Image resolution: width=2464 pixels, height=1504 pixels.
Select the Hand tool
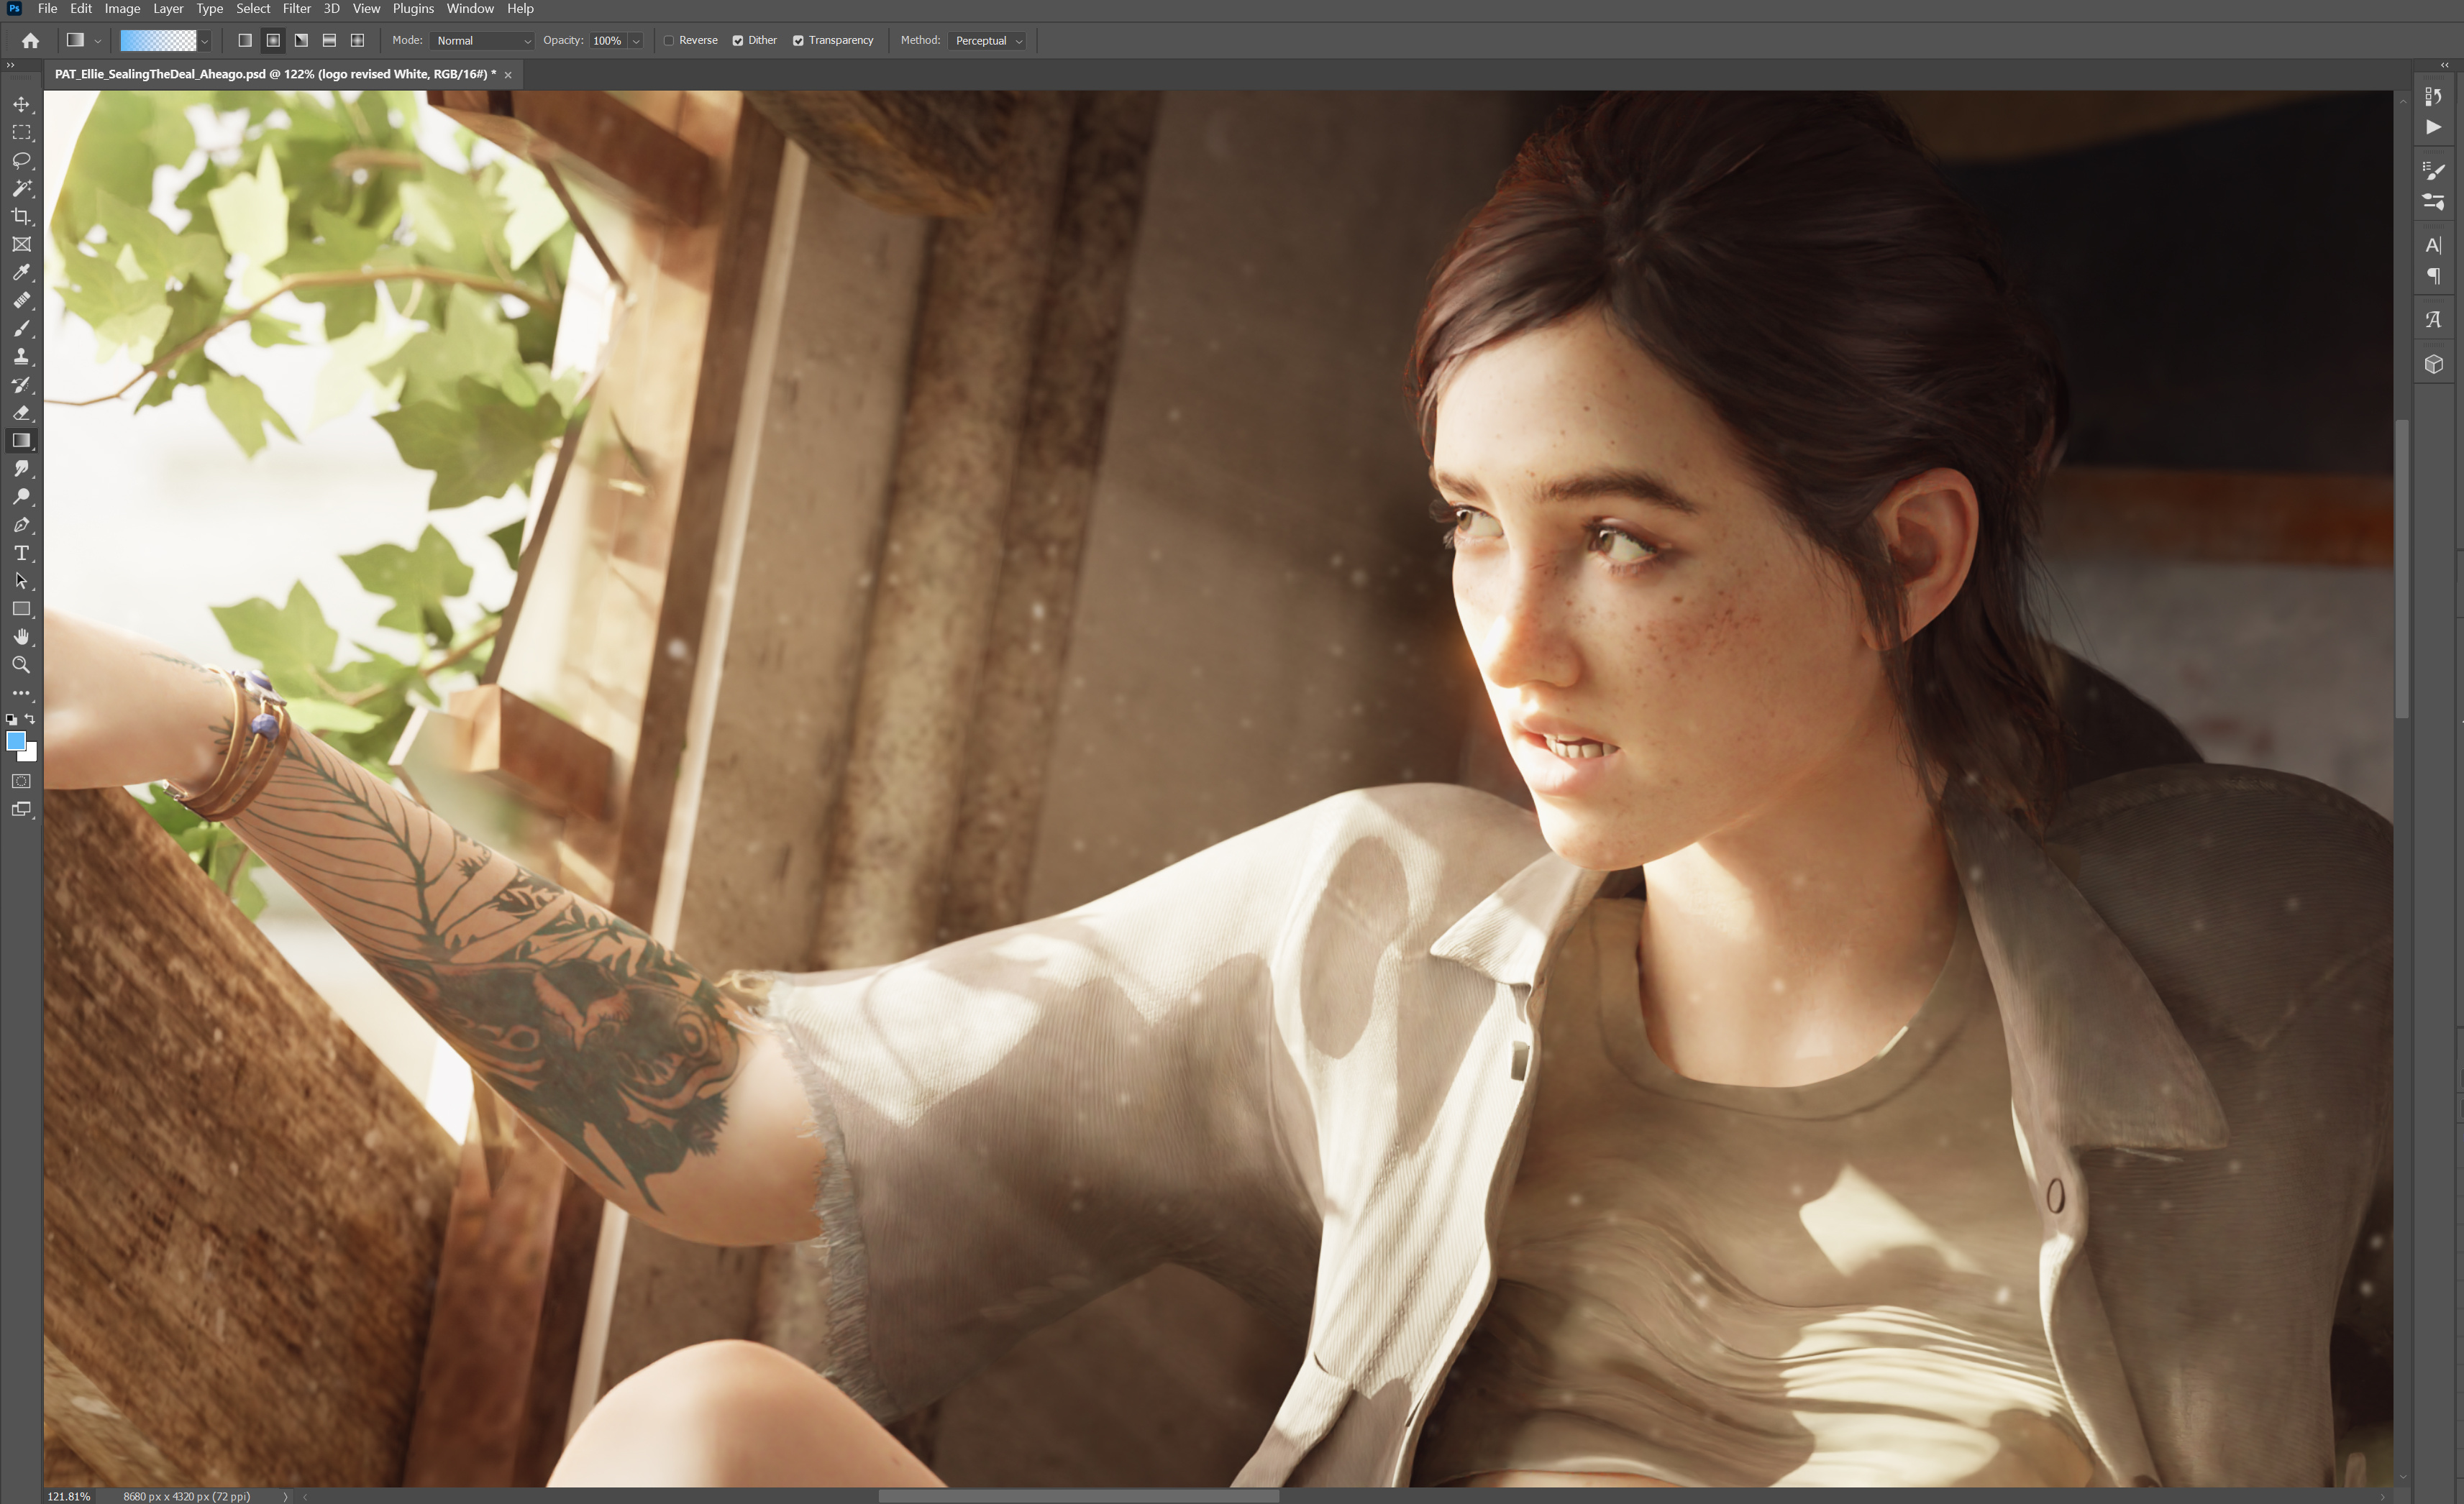pyautogui.click(x=21, y=636)
